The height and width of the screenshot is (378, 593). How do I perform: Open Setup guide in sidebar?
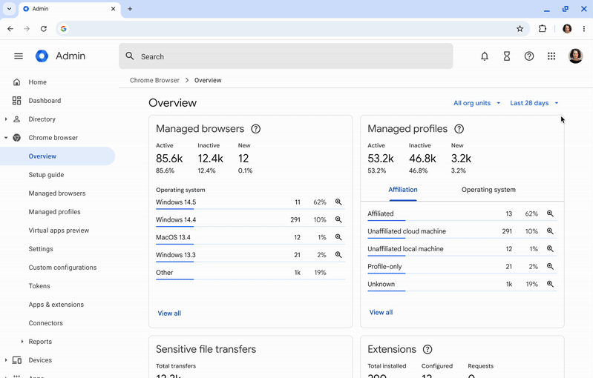tap(46, 175)
